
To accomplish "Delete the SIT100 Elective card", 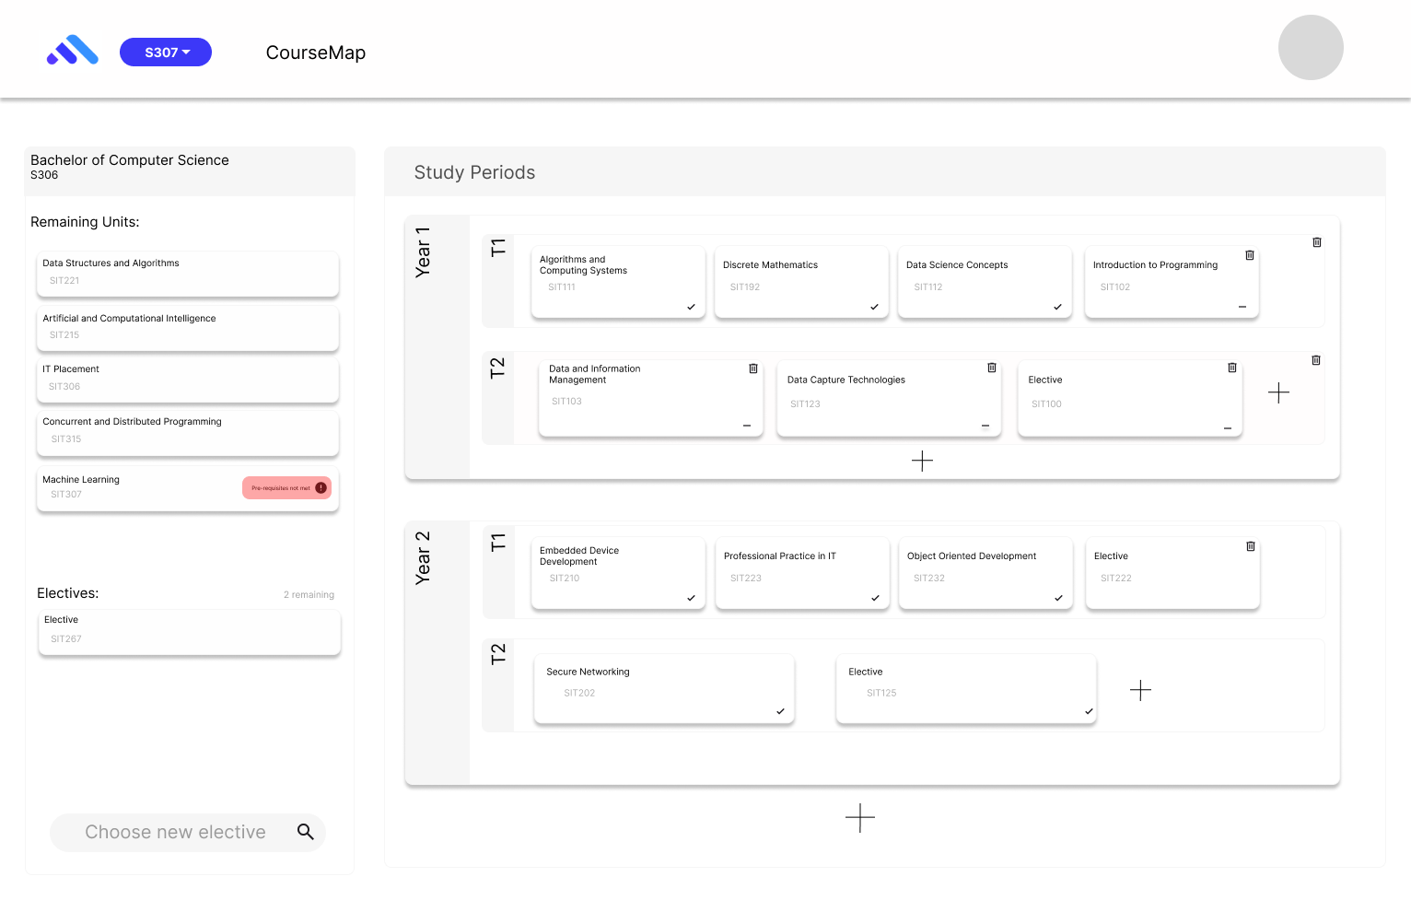I will [1232, 368].
